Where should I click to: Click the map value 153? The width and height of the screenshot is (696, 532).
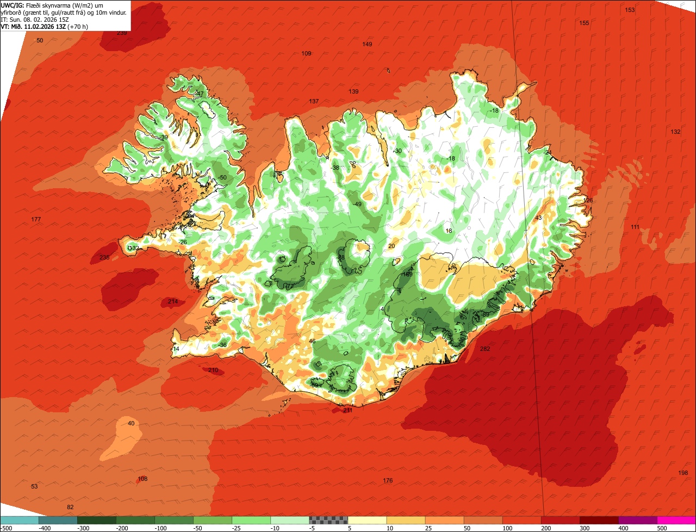(630, 10)
